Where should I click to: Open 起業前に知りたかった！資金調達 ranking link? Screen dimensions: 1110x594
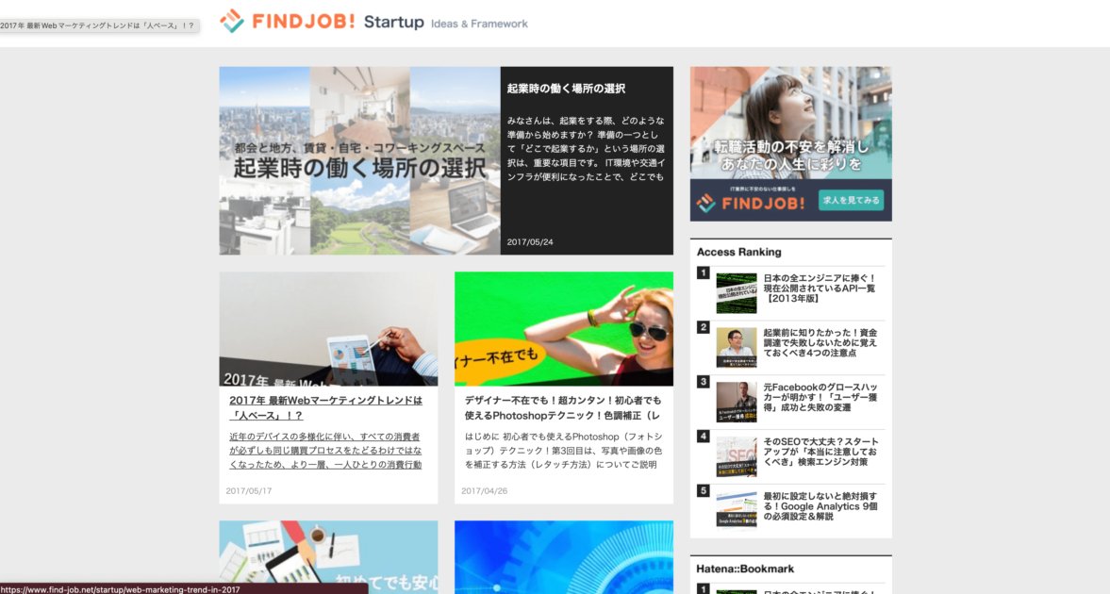(820, 342)
